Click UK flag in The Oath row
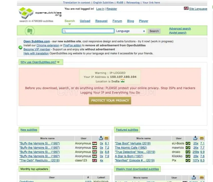This screenshot has width=213, height=182. click(95, 160)
